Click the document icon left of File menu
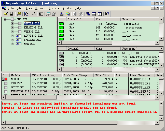Viewport: 165px width, 131px height. tap(4, 8)
